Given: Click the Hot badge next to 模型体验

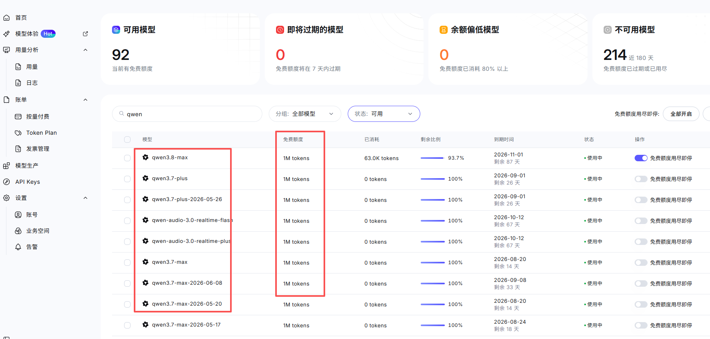Looking at the screenshot, I should pos(48,34).
